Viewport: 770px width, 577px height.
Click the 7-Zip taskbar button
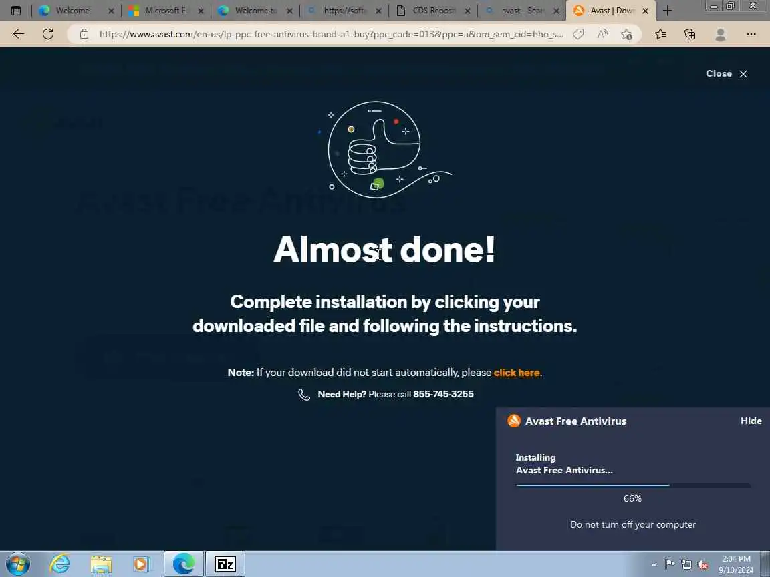225,564
